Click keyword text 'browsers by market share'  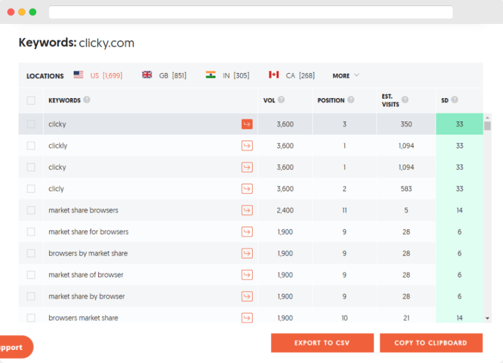(x=88, y=253)
